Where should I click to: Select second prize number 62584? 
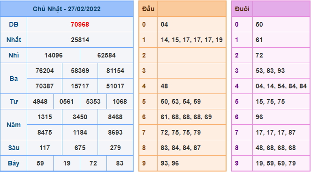coord(106,55)
